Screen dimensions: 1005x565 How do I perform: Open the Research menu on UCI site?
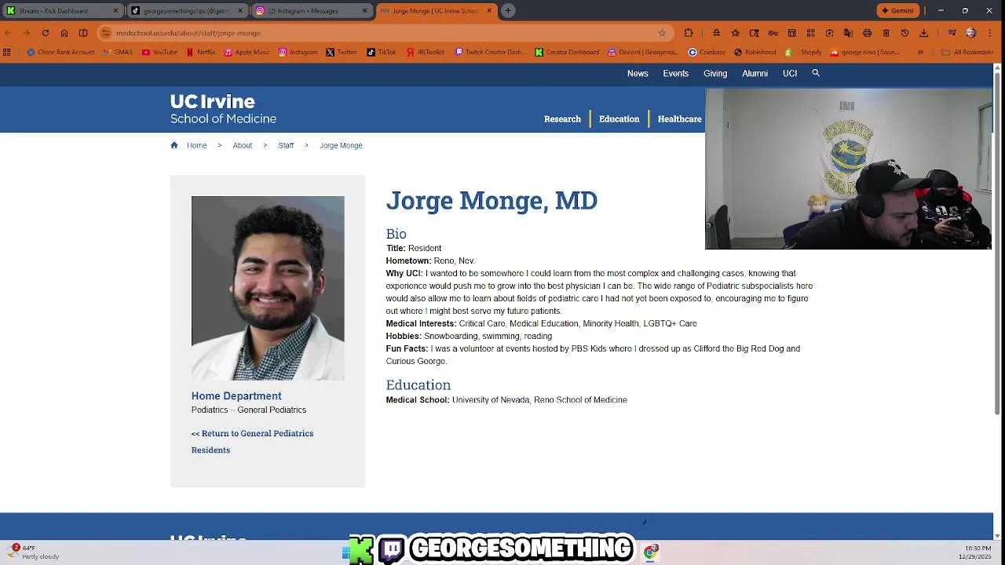coord(562,119)
